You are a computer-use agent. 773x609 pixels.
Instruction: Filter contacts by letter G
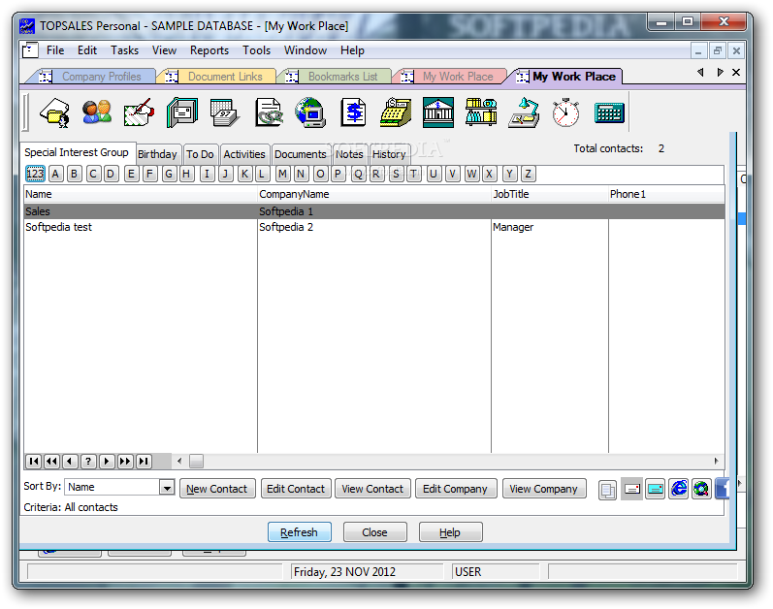click(x=169, y=174)
